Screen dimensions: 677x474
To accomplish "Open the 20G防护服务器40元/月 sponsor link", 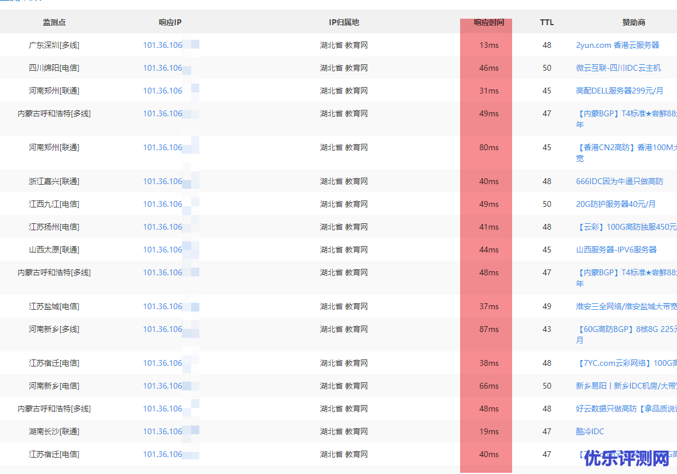I will 616,204.
